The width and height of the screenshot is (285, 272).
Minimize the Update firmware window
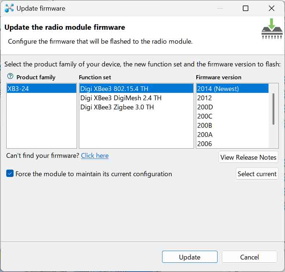coord(220,8)
